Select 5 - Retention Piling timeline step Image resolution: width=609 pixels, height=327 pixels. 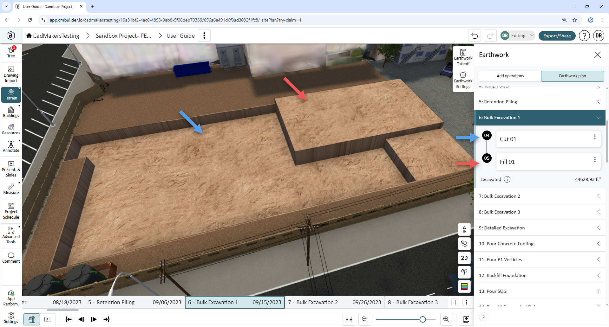(135, 302)
